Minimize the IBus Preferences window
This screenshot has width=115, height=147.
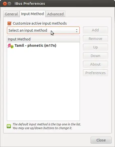click(9, 4)
